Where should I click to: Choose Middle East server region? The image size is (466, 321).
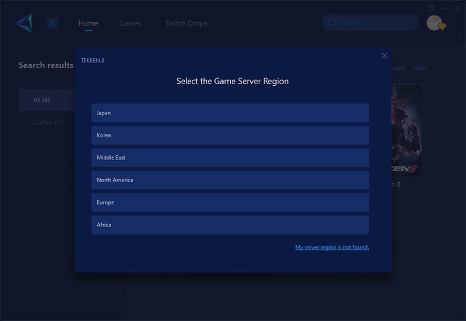point(230,158)
